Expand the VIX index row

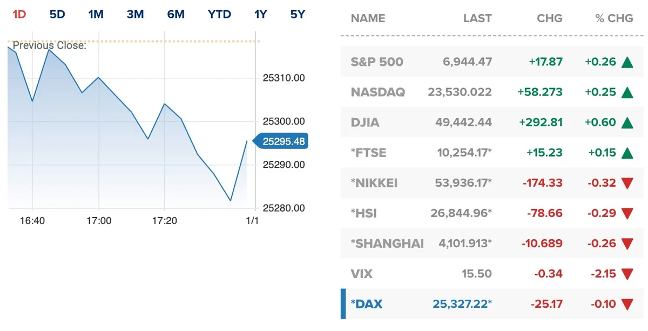(486, 273)
